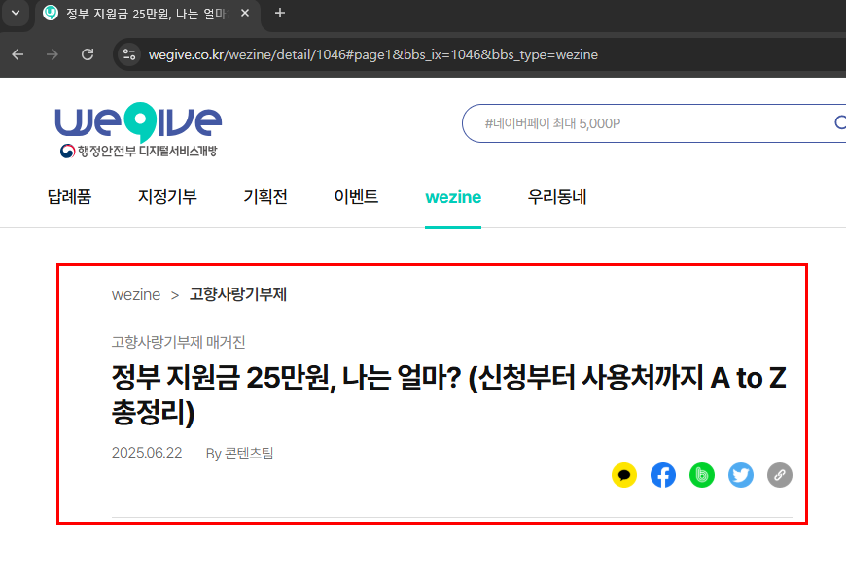Click the search magnifier icon
Screen dimensions: 846x577
[x=838, y=123]
